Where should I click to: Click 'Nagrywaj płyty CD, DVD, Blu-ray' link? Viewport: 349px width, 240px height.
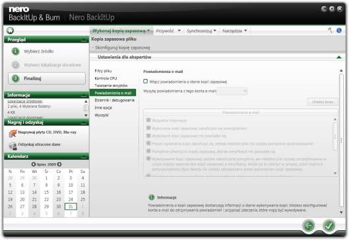tap(48, 132)
